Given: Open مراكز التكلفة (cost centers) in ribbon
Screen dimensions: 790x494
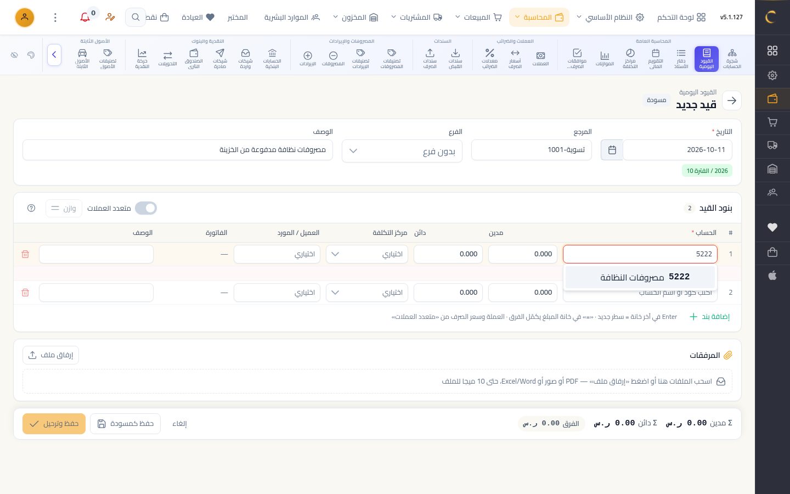Looking at the screenshot, I should [630, 58].
